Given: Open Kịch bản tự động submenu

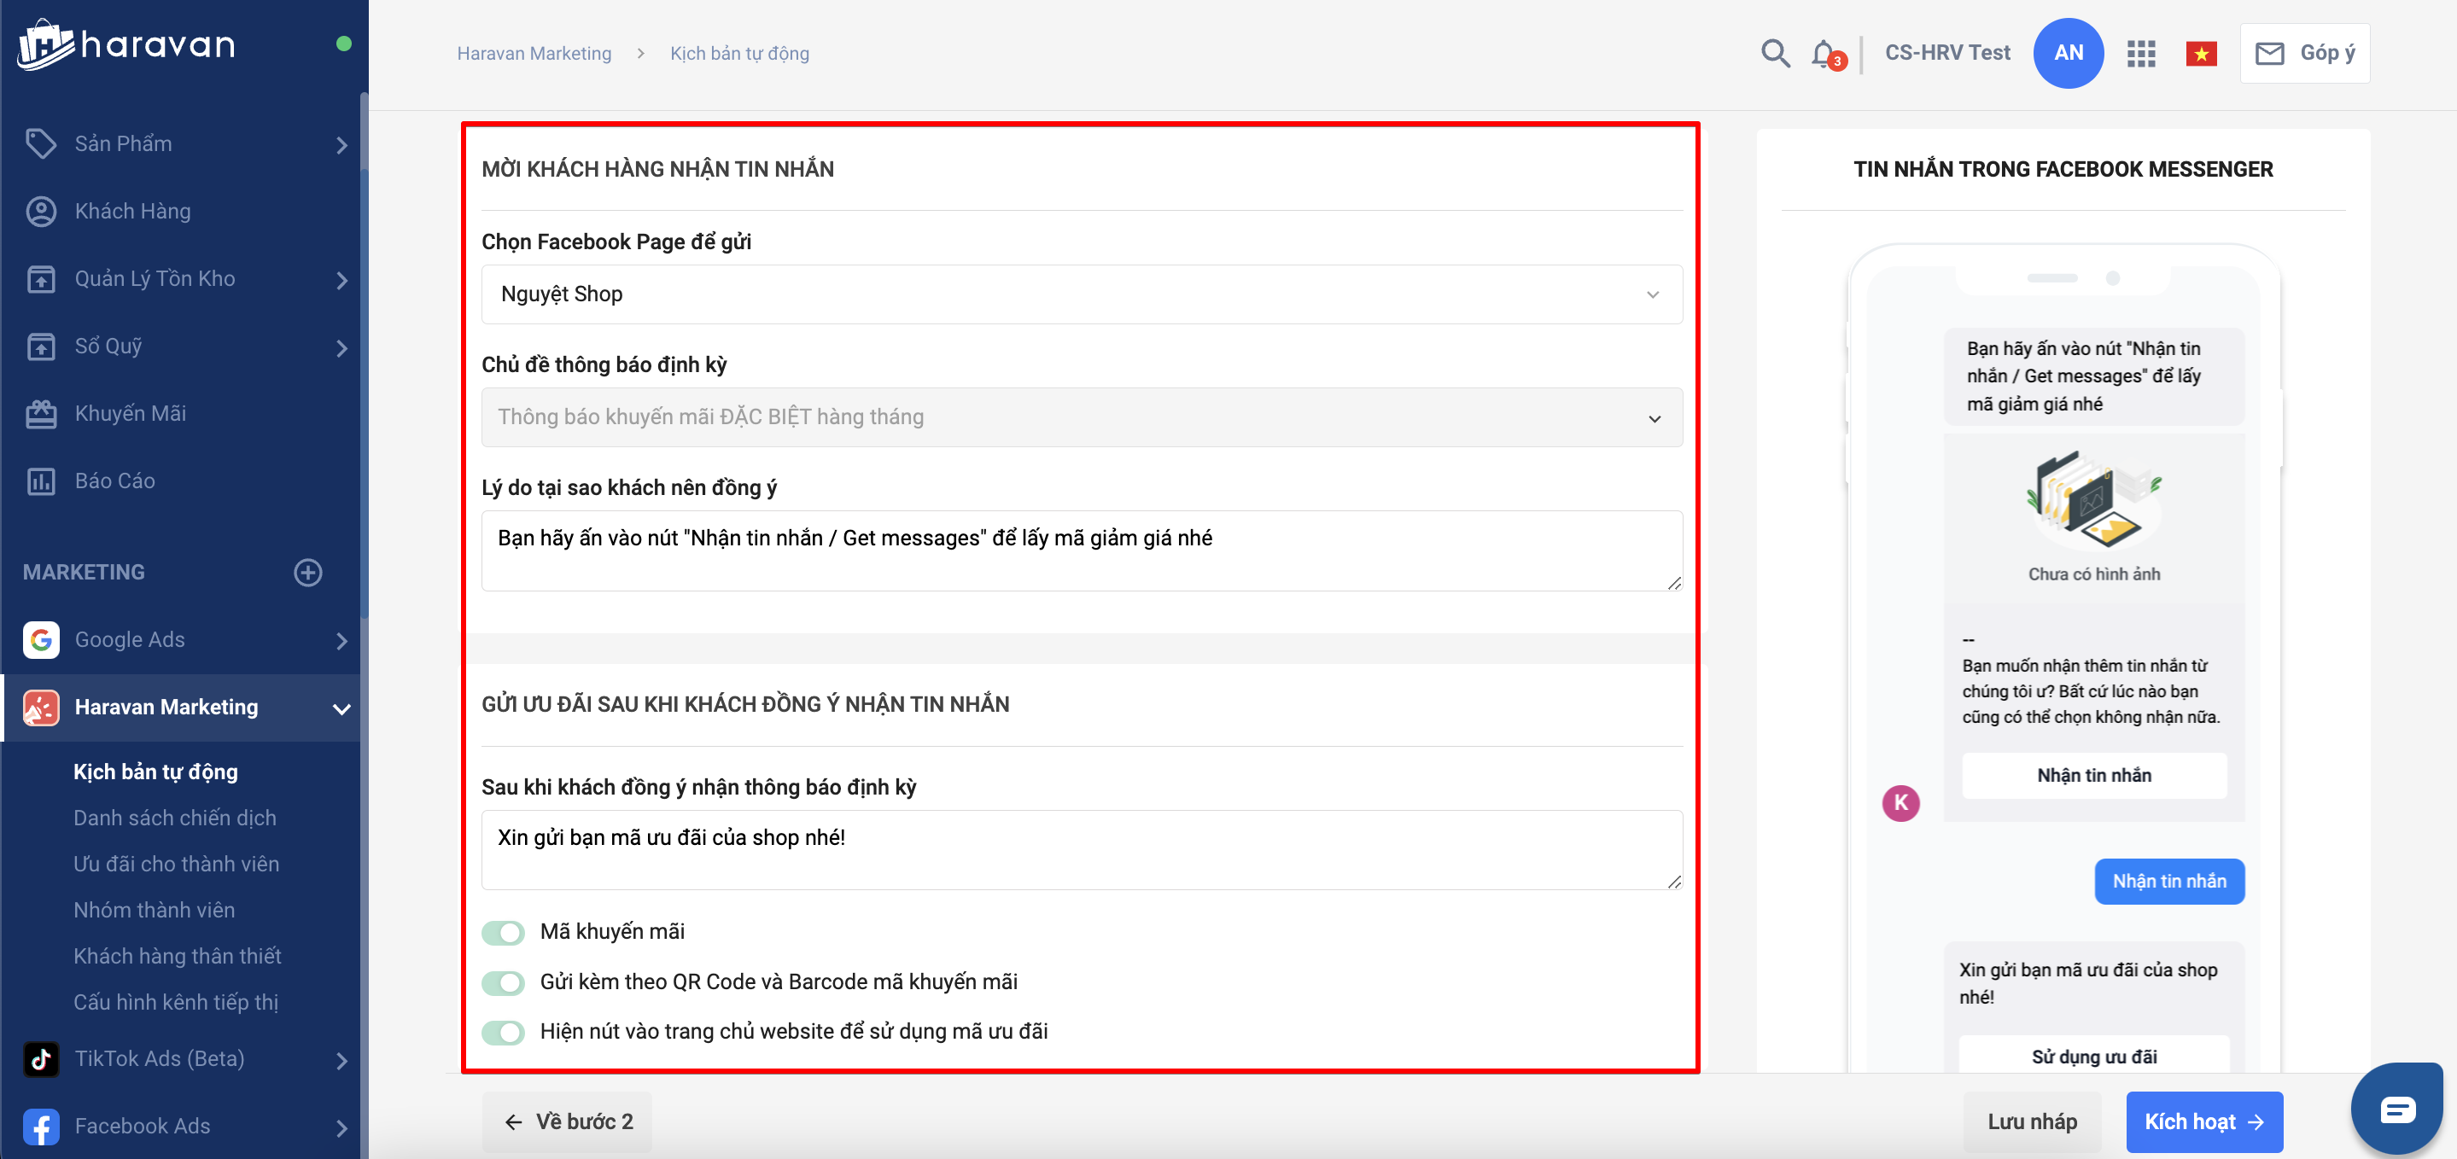Looking at the screenshot, I should click(155, 772).
